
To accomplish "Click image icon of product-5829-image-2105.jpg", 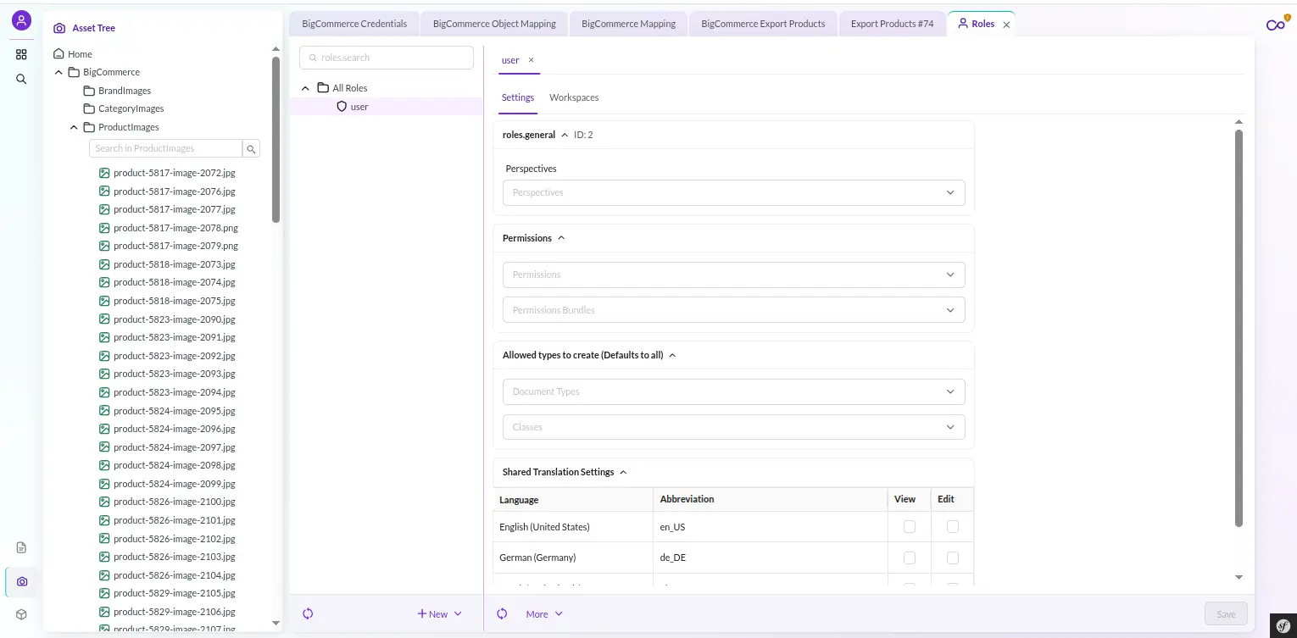I will pyautogui.click(x=104, y=593).
